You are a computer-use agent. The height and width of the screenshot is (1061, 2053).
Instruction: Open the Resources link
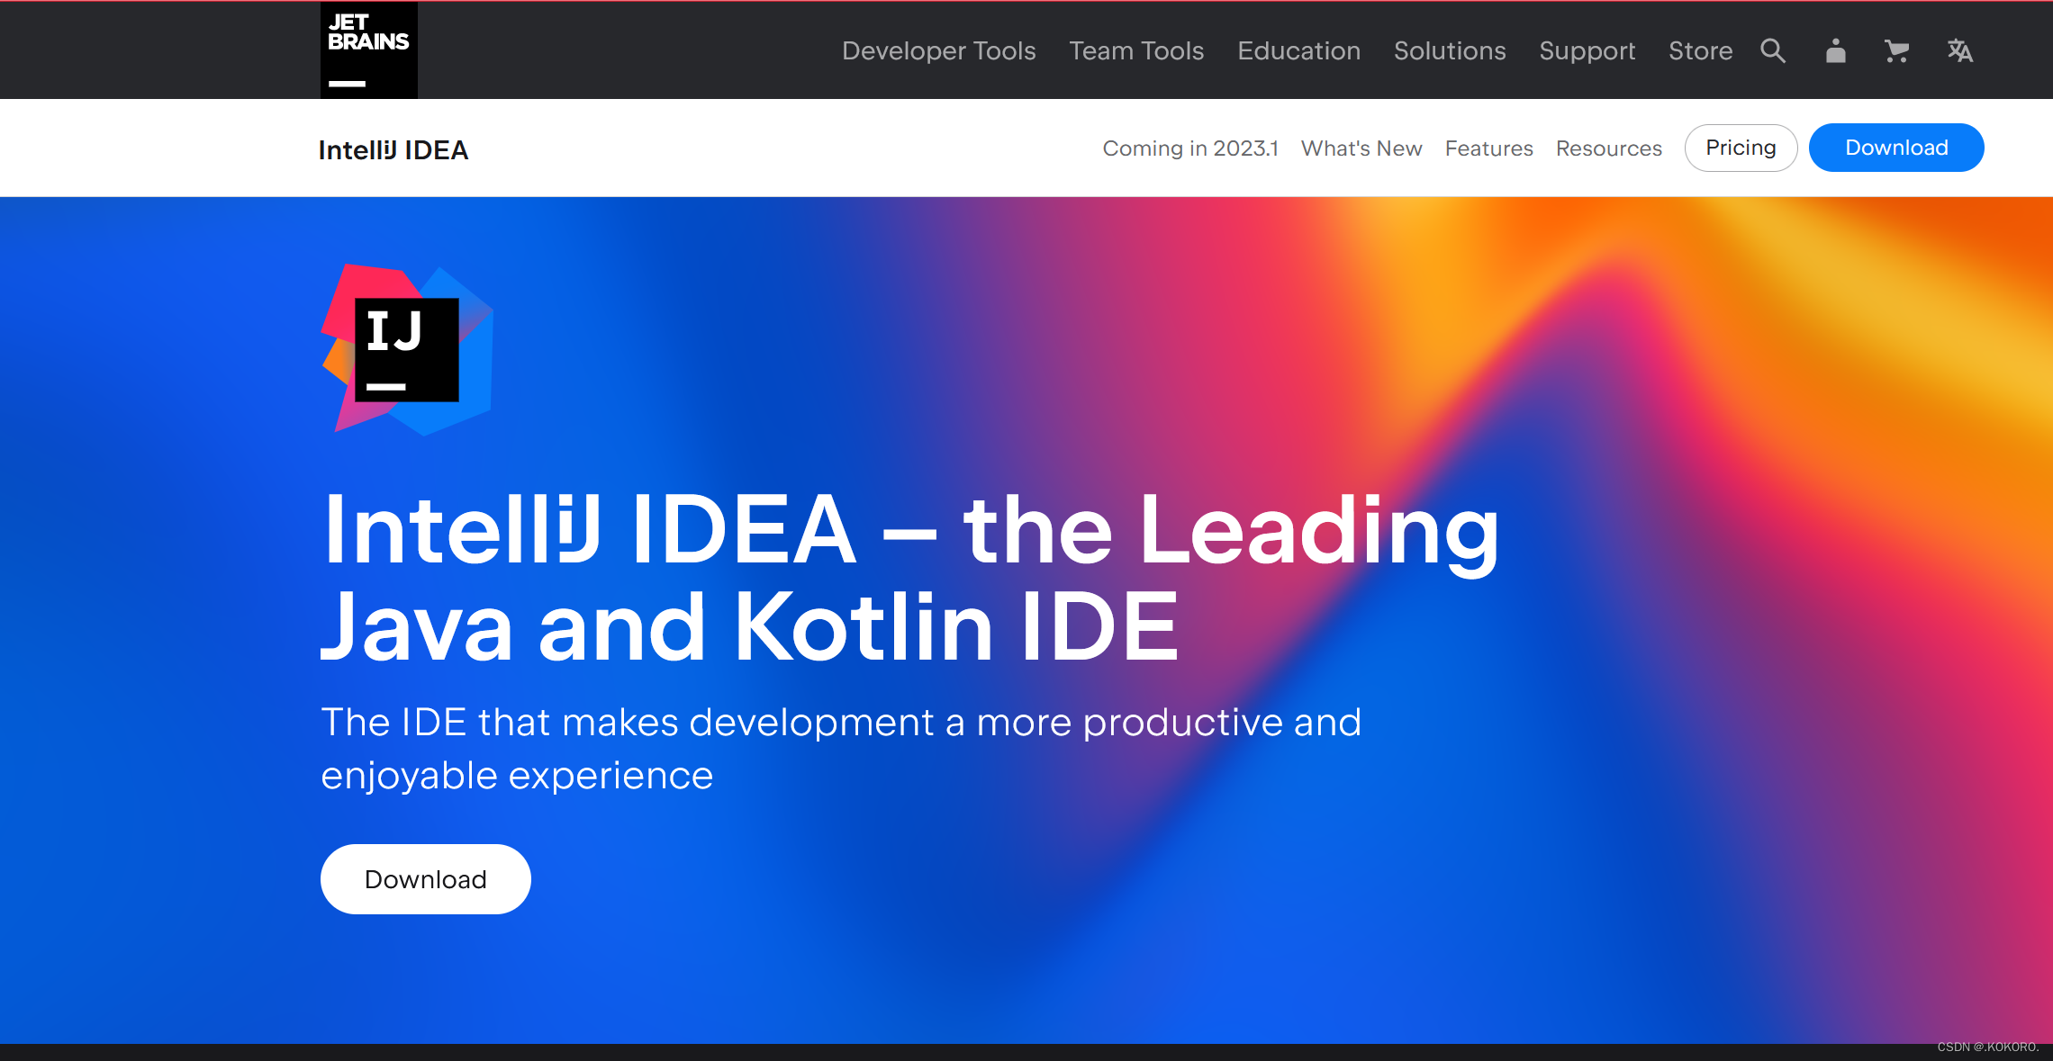[1608, 148]
